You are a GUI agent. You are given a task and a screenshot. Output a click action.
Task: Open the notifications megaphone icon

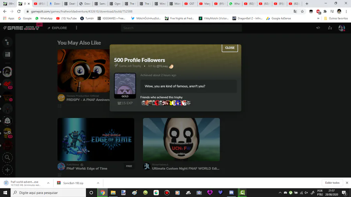click(318, 28)
